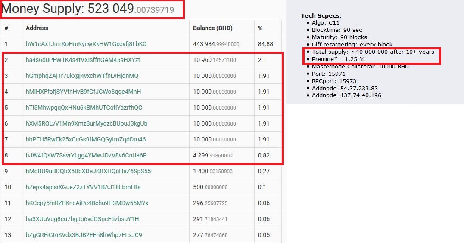Select percentage value 2.1
The height and width of the screenshot is (243, 464).
coord(262,60)
